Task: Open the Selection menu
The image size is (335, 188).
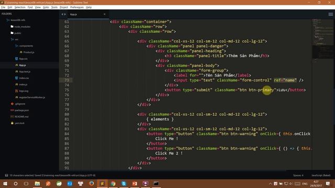Action: pos(20,7)
